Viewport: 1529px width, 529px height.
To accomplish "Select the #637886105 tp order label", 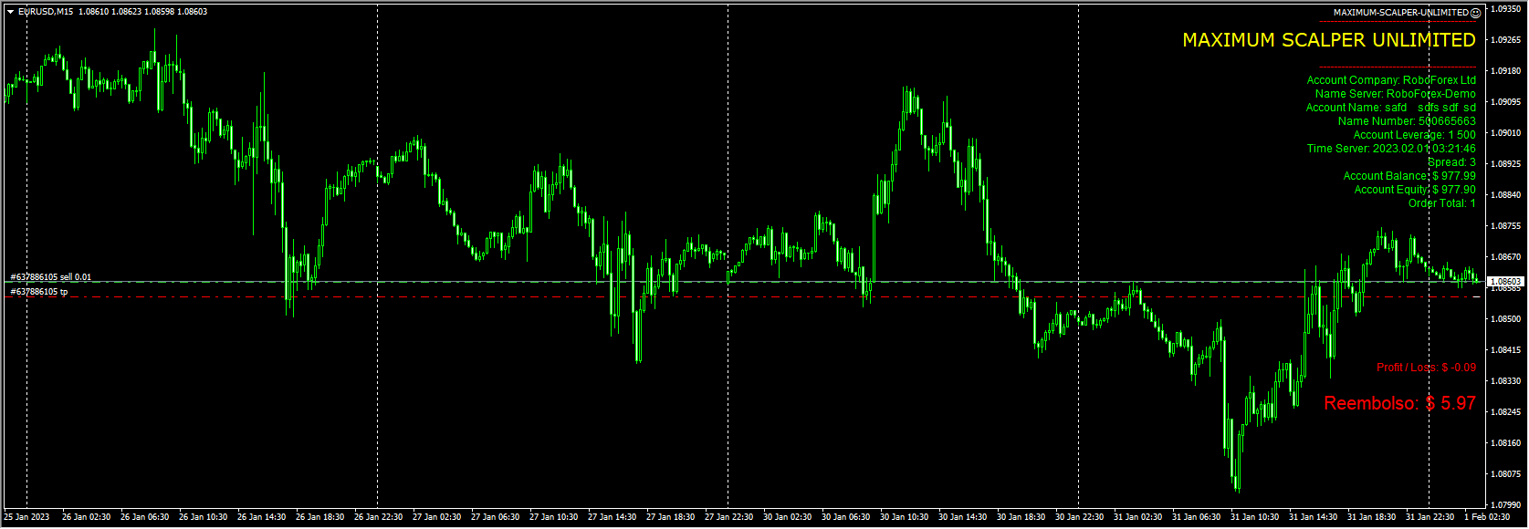I will (39, 292).
